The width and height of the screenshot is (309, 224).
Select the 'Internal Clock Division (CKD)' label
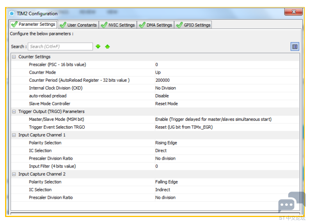55,88
